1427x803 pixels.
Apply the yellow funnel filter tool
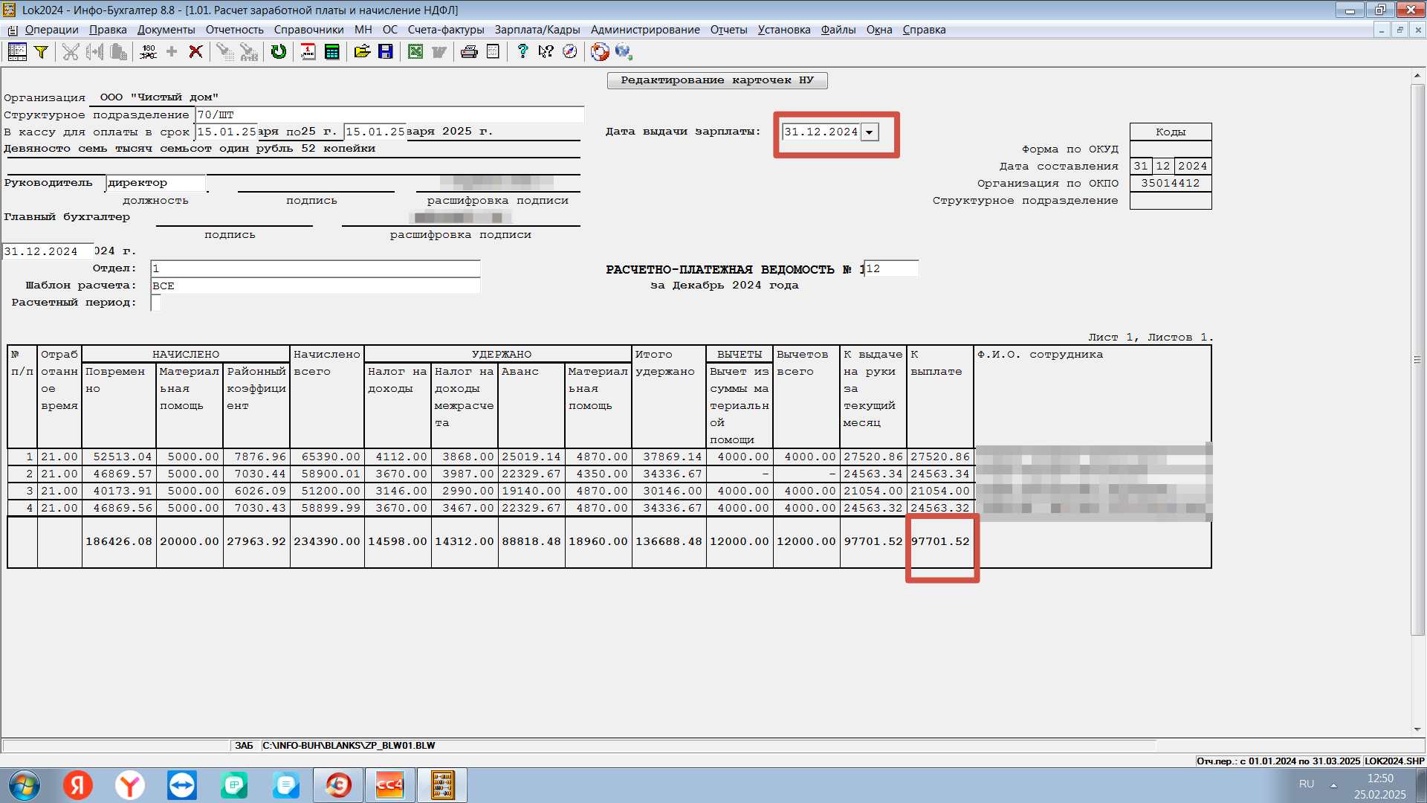[42, 51]
